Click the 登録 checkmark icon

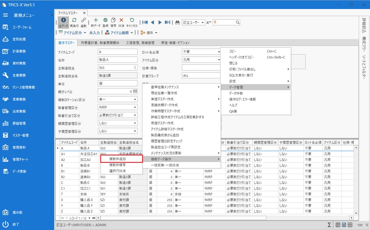(105, 22)
